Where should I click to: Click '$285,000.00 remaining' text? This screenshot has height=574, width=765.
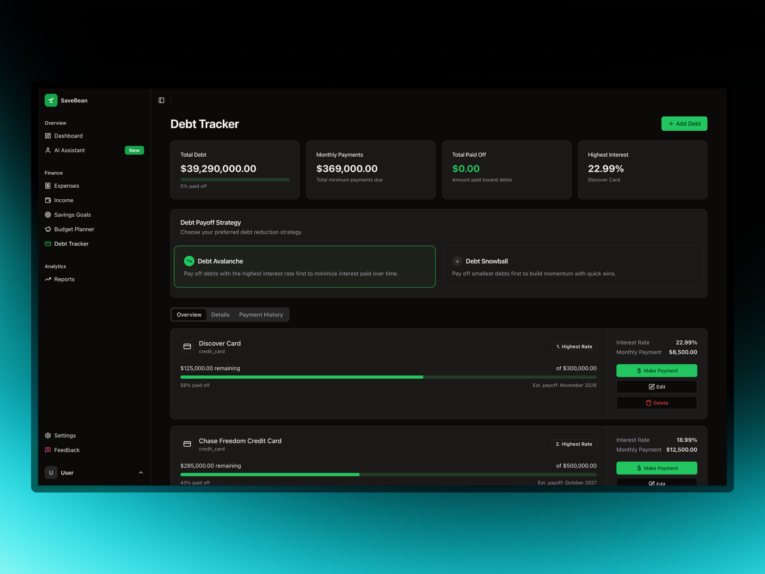coord(211,466)
